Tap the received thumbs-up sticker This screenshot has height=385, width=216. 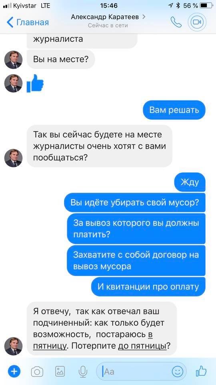[x=35, y=83]
